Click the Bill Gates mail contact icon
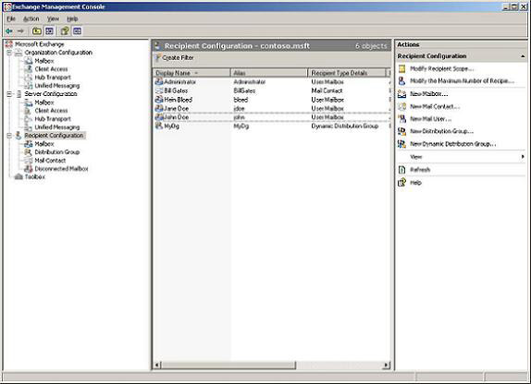531x384 pixels. click(x=159, y=90)
